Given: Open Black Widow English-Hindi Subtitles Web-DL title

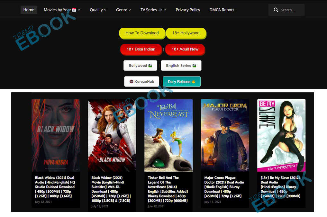Looking at the screenshot, I should click(111, 189).
